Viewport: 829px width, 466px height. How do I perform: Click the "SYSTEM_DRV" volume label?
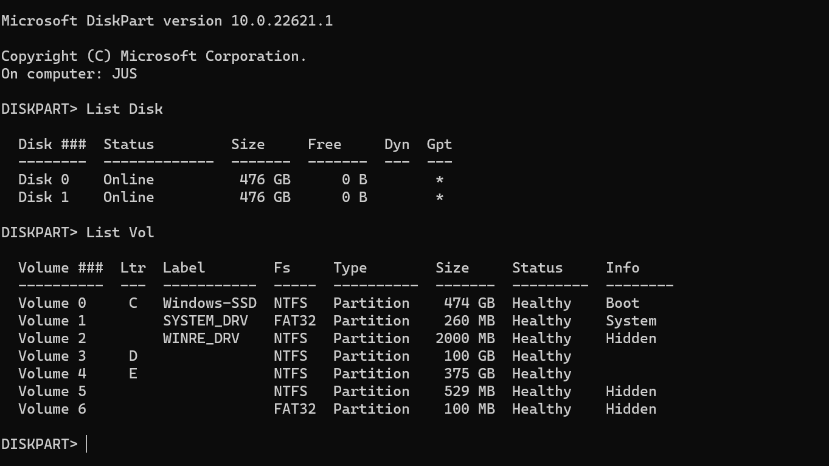tap(205, 321)
